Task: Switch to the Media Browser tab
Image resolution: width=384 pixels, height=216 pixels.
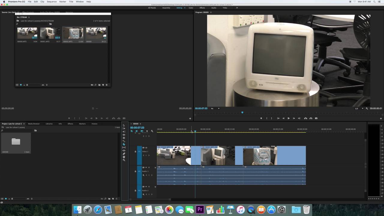Action: pos(34,124)
